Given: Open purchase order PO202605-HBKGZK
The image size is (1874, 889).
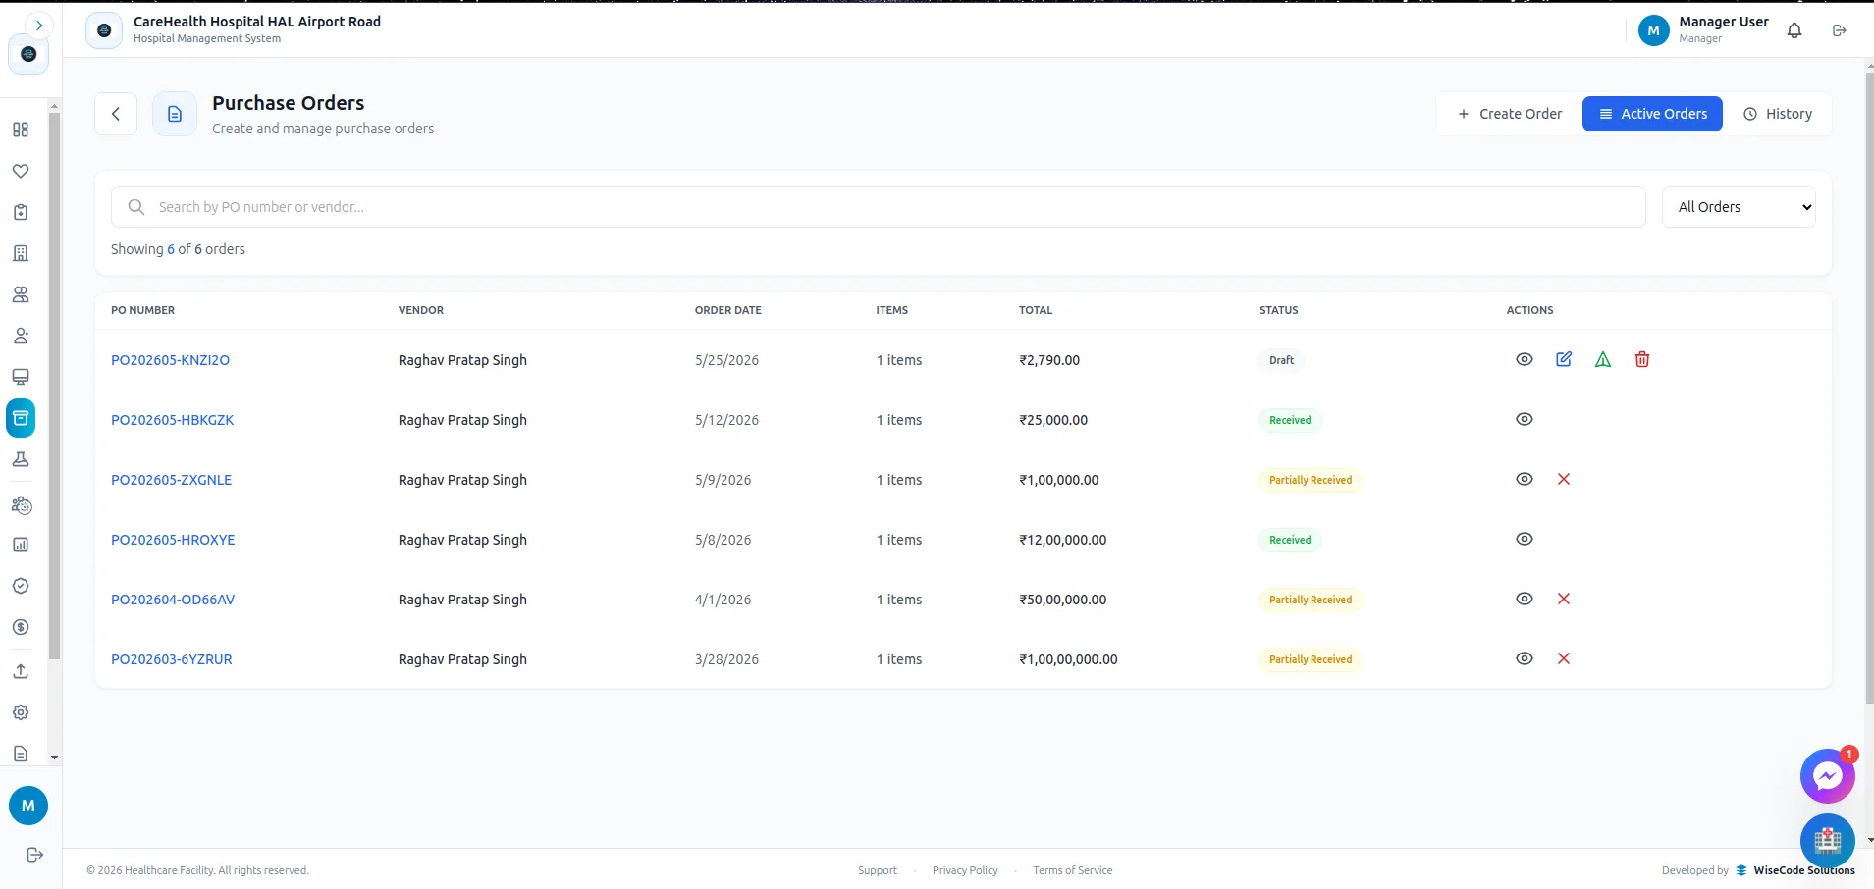Looking at the screenshot, I should point(173,420).
